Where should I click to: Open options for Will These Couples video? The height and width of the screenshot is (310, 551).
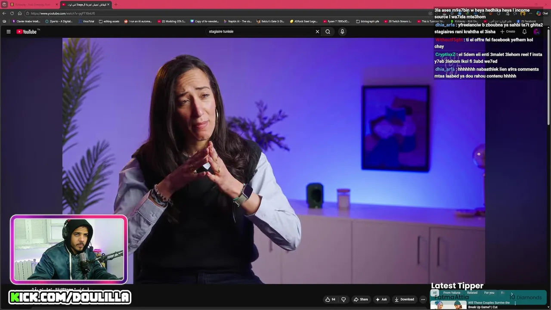515,304
